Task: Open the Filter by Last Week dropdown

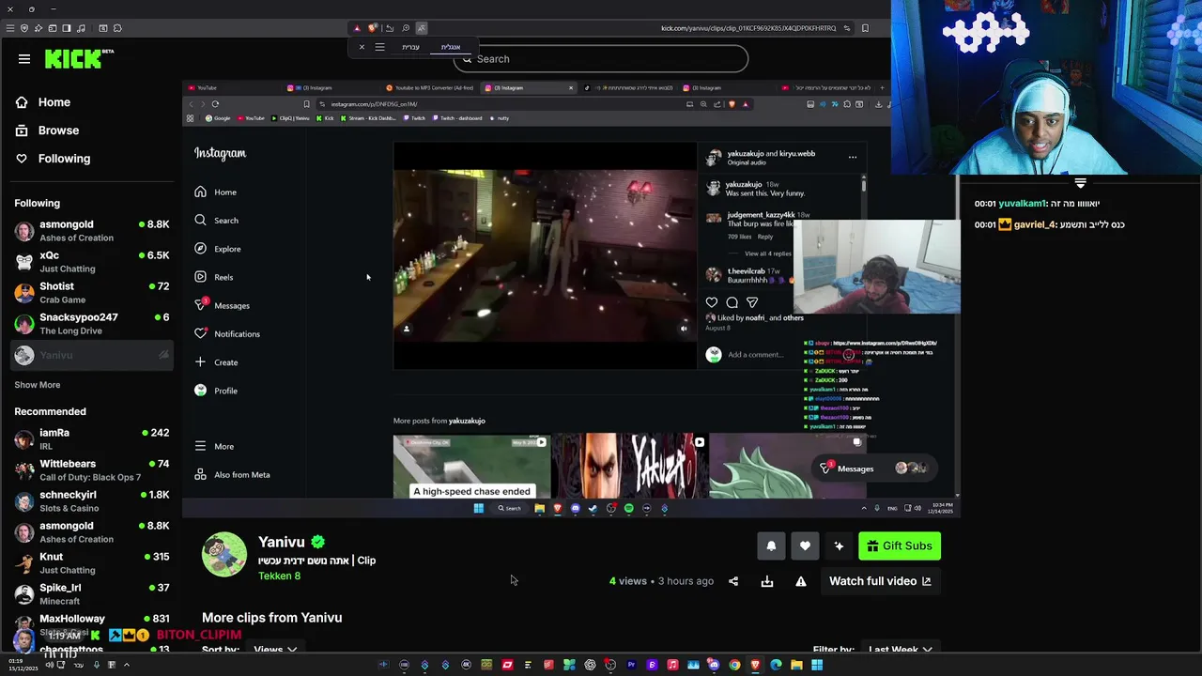Action: [x=900, y=649]
